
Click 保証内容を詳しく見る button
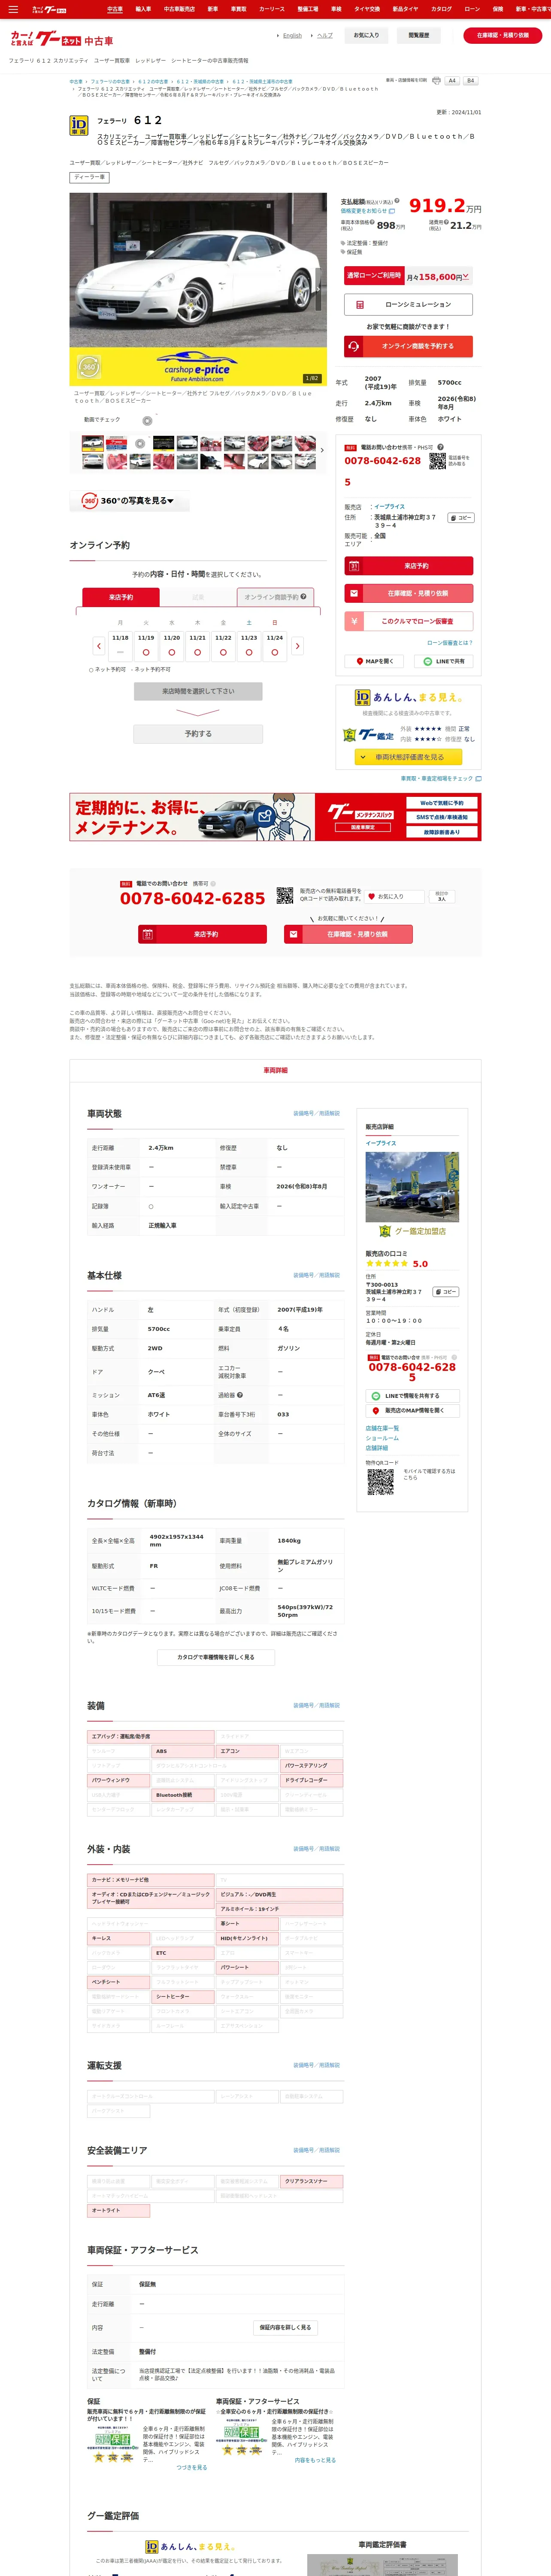point(285,2327)
